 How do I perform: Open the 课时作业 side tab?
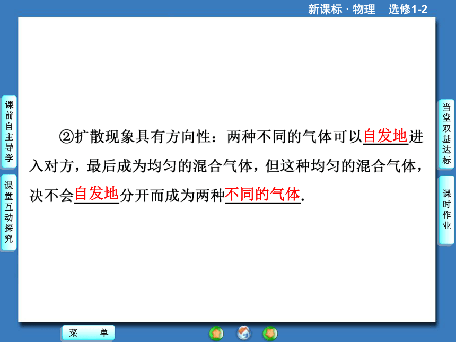click(x=446, y=209)
